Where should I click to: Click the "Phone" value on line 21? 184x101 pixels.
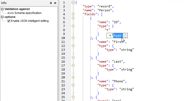tap(118, 81)
